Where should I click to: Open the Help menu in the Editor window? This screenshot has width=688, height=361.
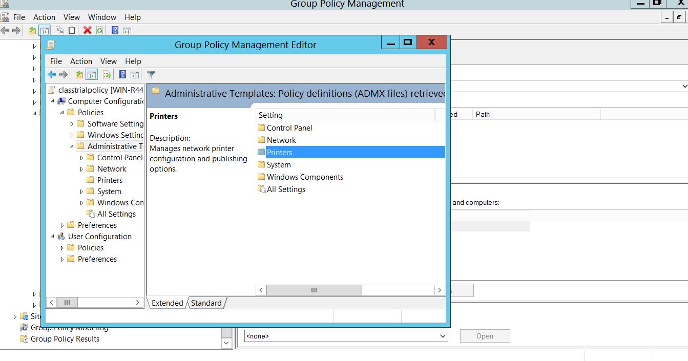click(x=133, y=61)
